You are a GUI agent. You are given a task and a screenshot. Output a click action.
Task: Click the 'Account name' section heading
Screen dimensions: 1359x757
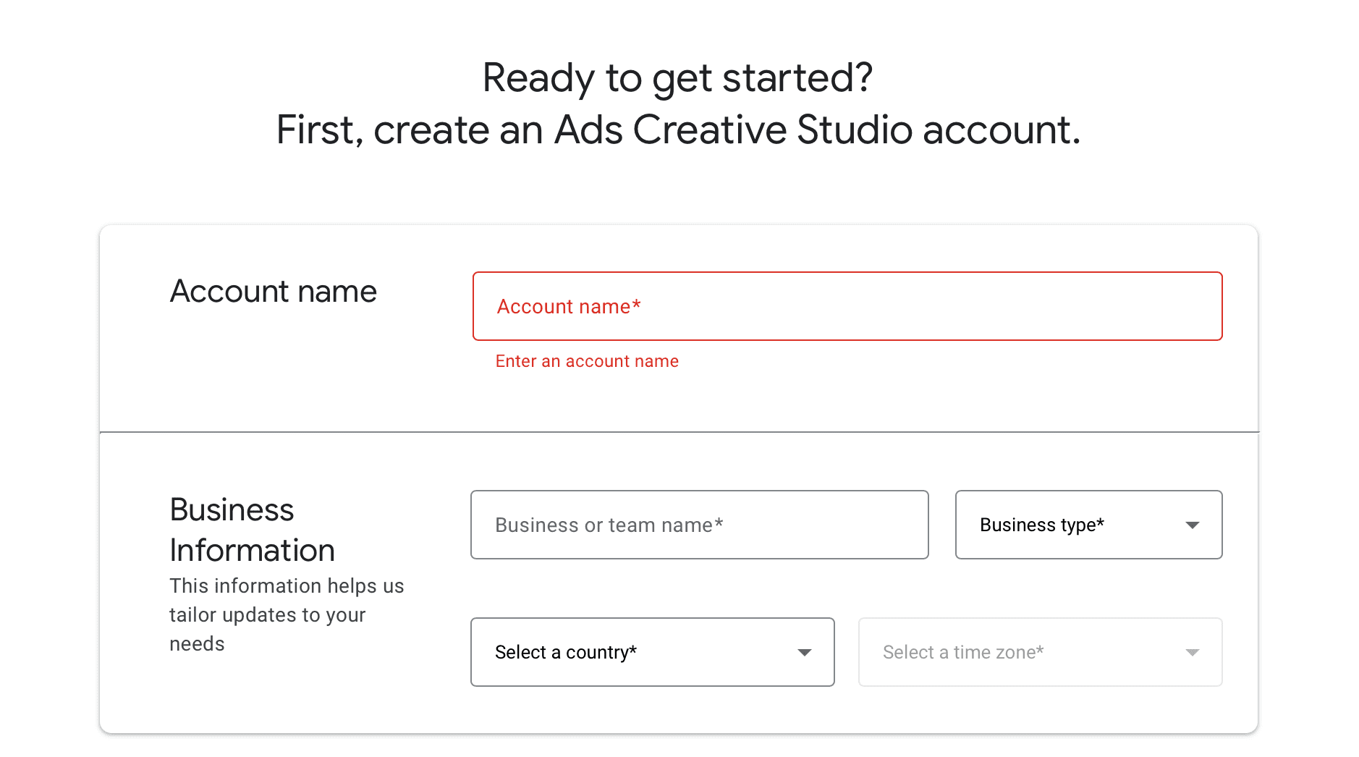pyautogui.click(x=274, y=292)
